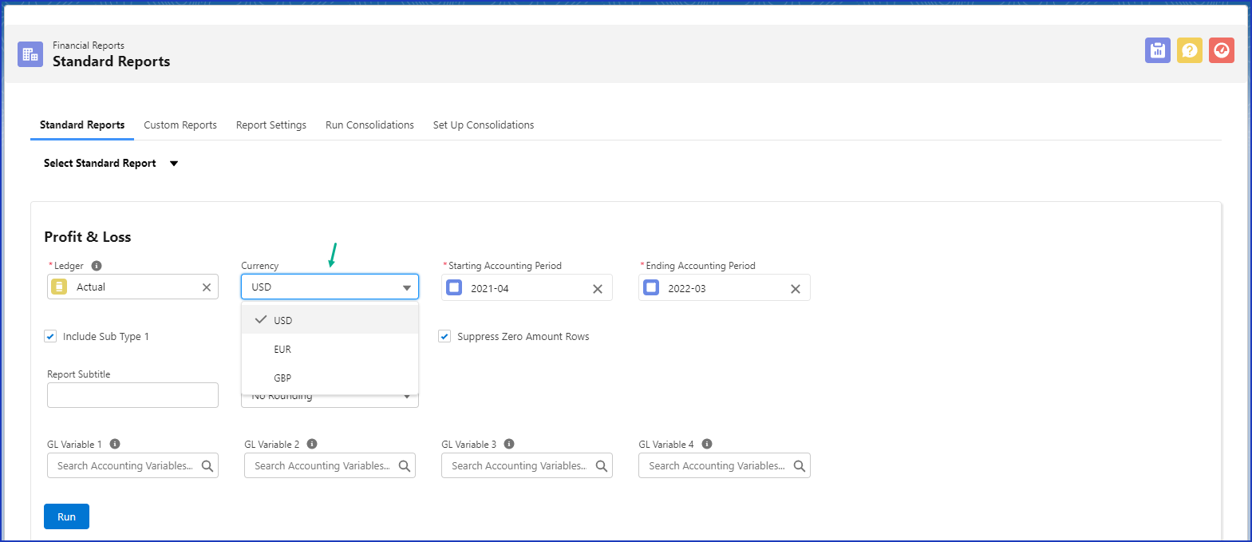Click the Ledger info tooltip icon

tap(97, 266)
